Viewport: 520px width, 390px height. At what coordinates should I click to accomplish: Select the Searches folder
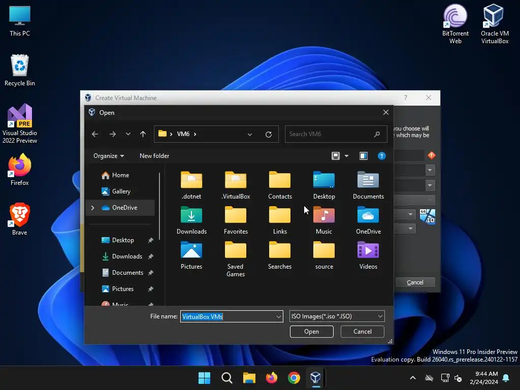tap(280, 256)
